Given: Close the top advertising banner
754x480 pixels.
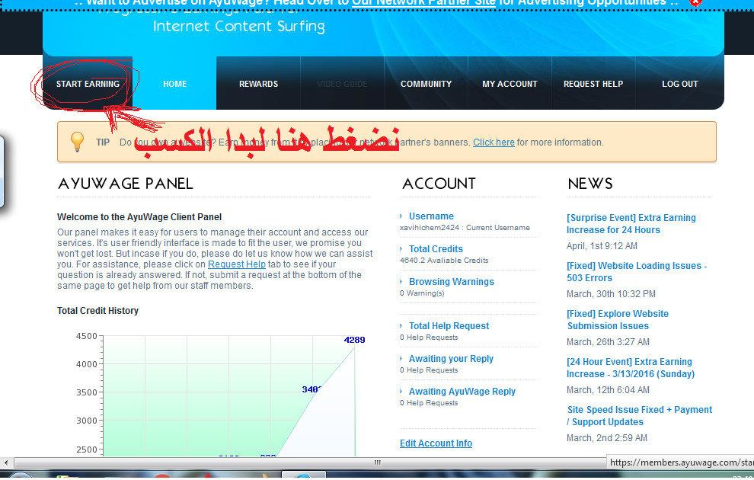Looking at the screenshot, I should coord(695,2).
